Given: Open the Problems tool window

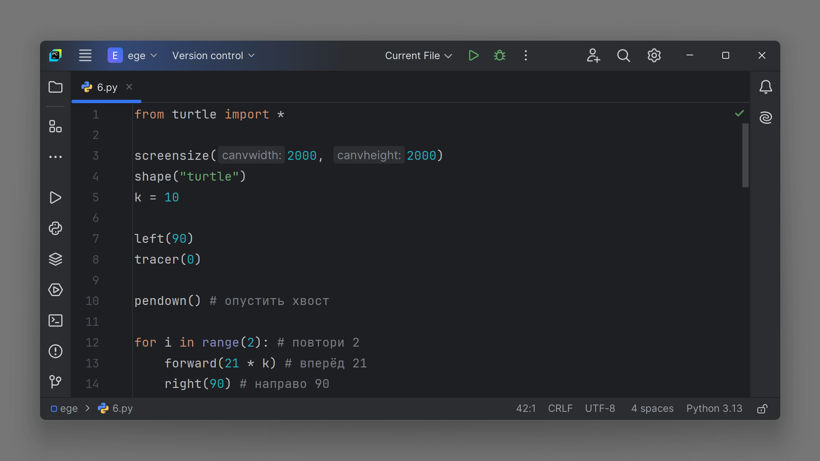Looking at the screenshot, I should click(55, 351).
